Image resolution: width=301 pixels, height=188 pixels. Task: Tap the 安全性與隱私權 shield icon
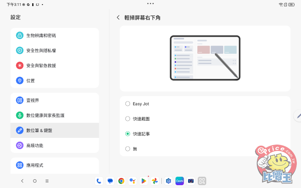click(x=20, y=51)
